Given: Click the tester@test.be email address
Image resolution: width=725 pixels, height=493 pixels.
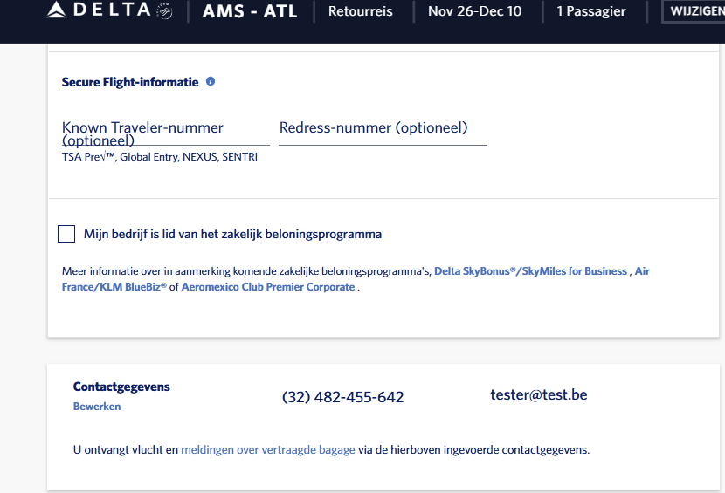Looking at the screenshot, I should coord(539,394).
